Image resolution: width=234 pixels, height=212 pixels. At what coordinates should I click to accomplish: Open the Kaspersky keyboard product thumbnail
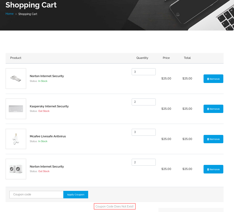16,109
